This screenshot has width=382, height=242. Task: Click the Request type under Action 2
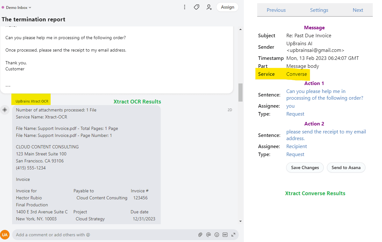[295, 154]
